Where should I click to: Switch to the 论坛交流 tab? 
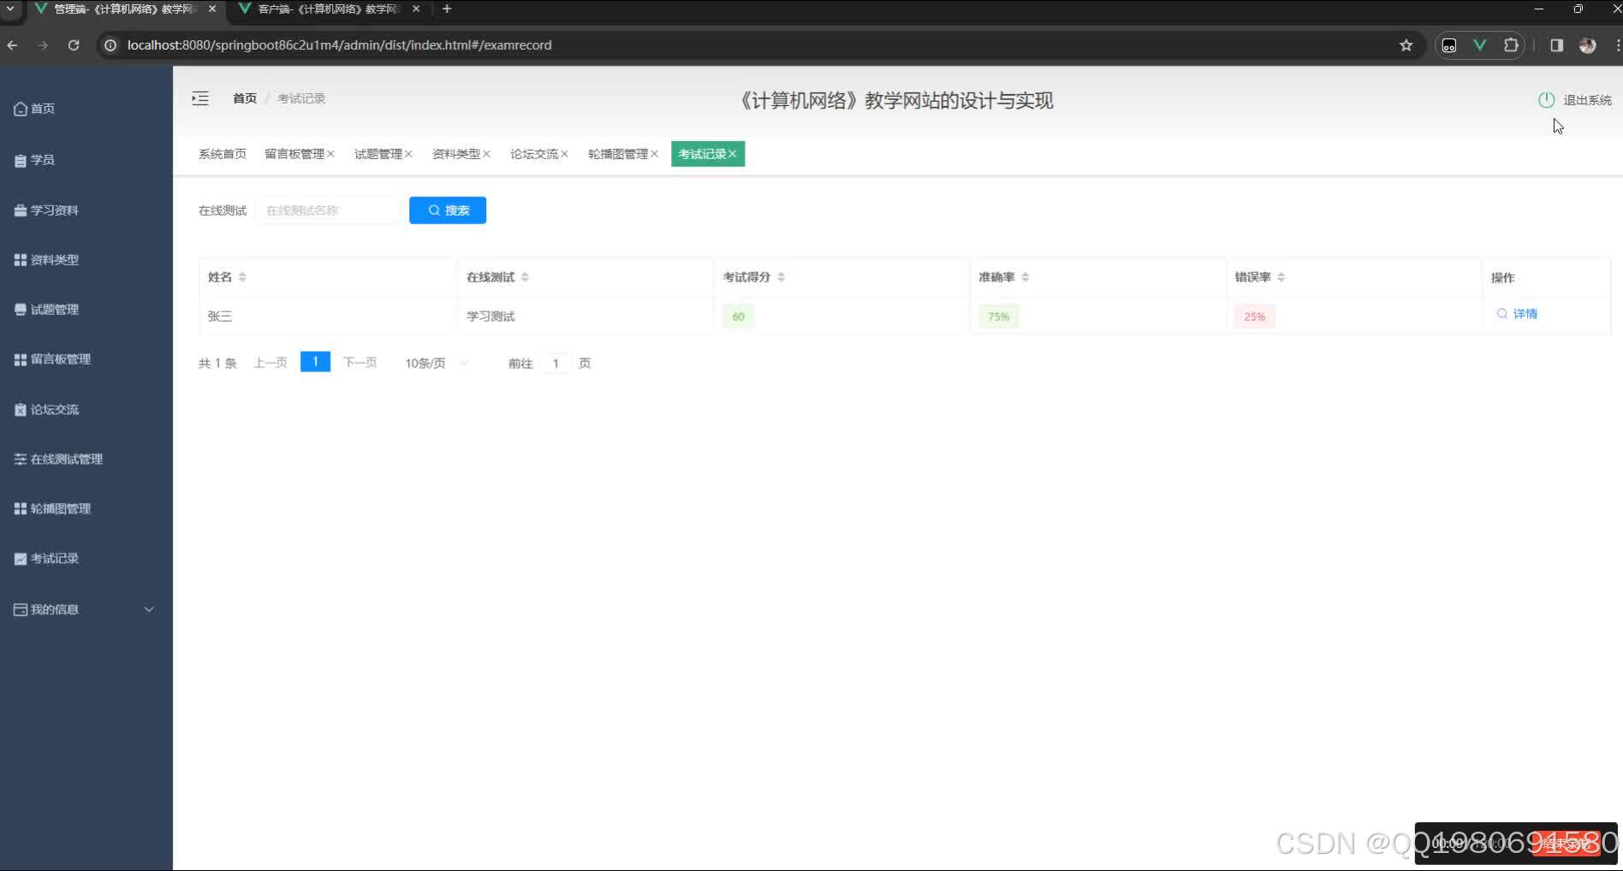tap(534, 154)
